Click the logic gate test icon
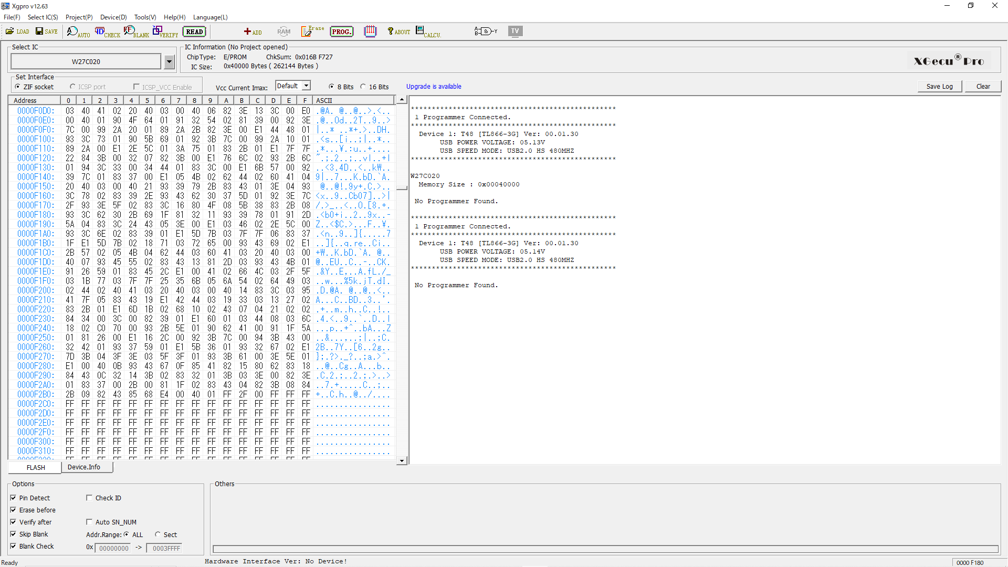Screen dimensions: 1008x567 pyautogui.click(x=486, y=31)
